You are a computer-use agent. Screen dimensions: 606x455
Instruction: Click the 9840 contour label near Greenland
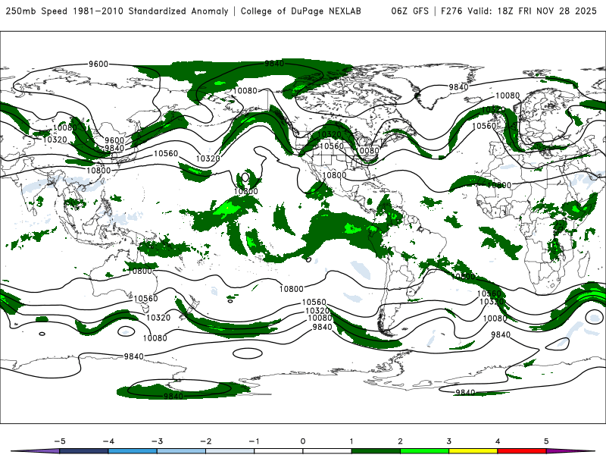pyautogui.click(x=458, y=87)
